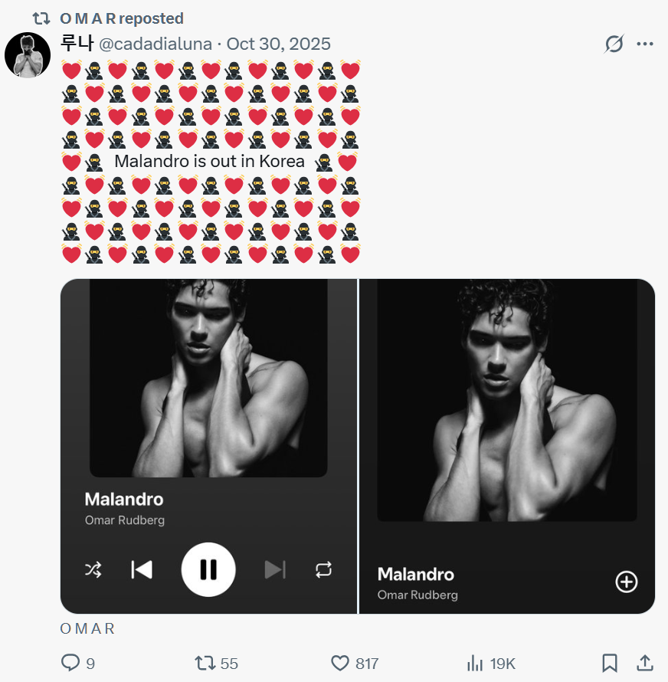Click the share upload icon
Screen dimensions: 668x682
[x=645, y=663]
